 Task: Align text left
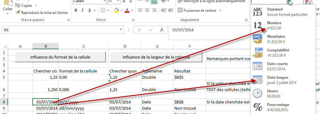coord(140,10)
